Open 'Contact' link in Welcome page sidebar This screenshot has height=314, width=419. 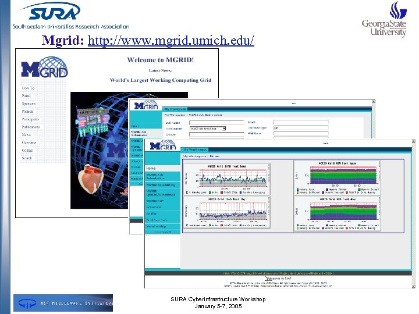[x=27, y=151]
